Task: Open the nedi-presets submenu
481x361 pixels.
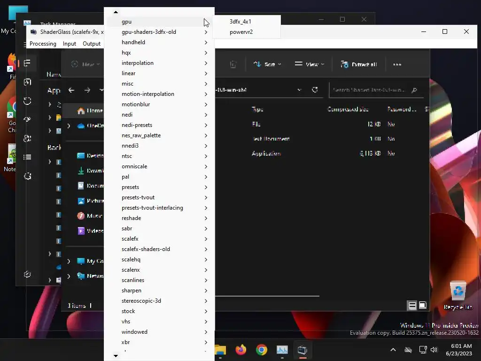Action: pos(159,125)
